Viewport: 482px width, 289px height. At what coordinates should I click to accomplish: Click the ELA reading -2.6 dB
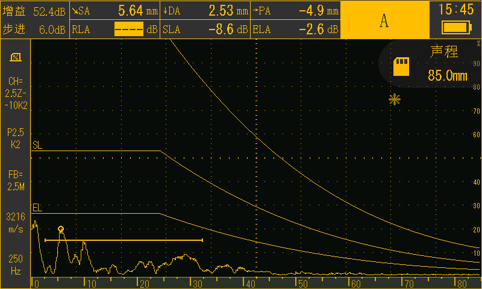(319, 29)
